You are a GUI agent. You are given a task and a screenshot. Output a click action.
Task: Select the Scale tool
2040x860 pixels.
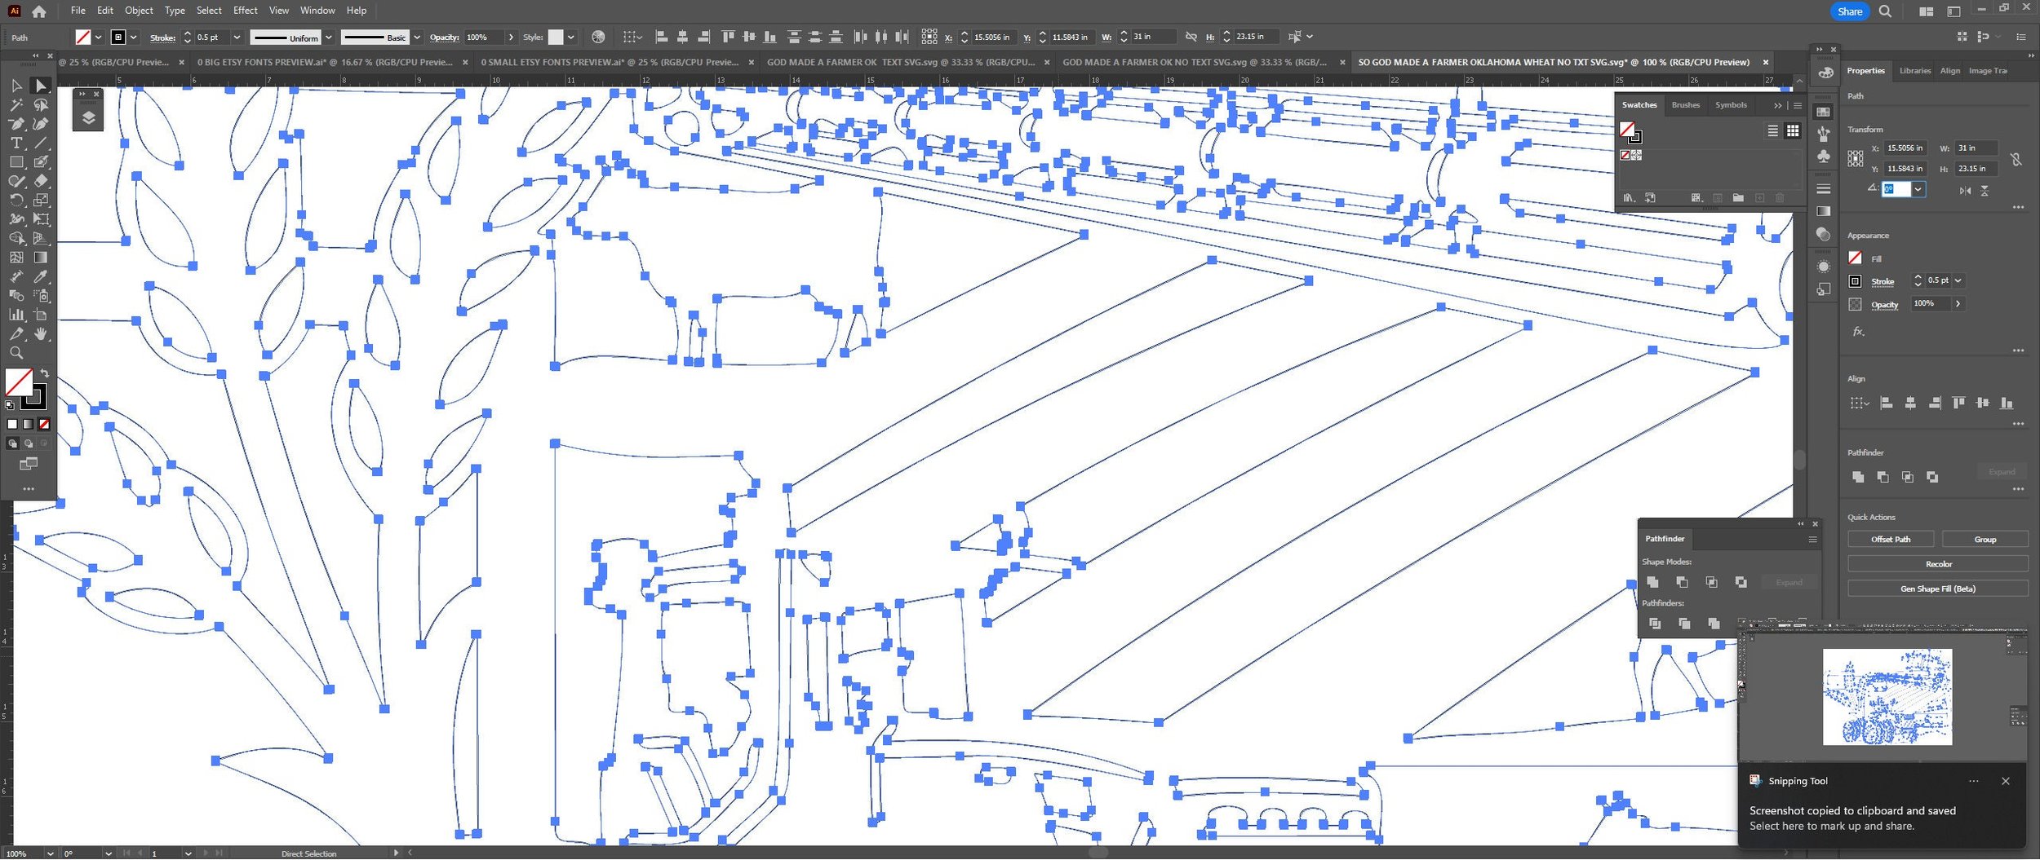[x=41, y=201]
